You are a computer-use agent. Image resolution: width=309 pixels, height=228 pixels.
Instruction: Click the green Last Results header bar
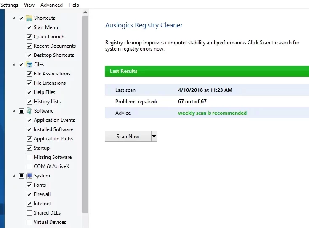click(x=206, y=71)
